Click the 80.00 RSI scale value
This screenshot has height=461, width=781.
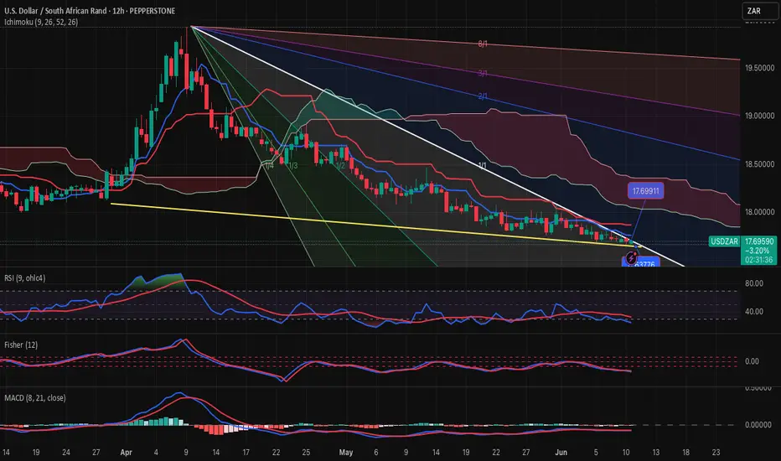pos(754,283)
